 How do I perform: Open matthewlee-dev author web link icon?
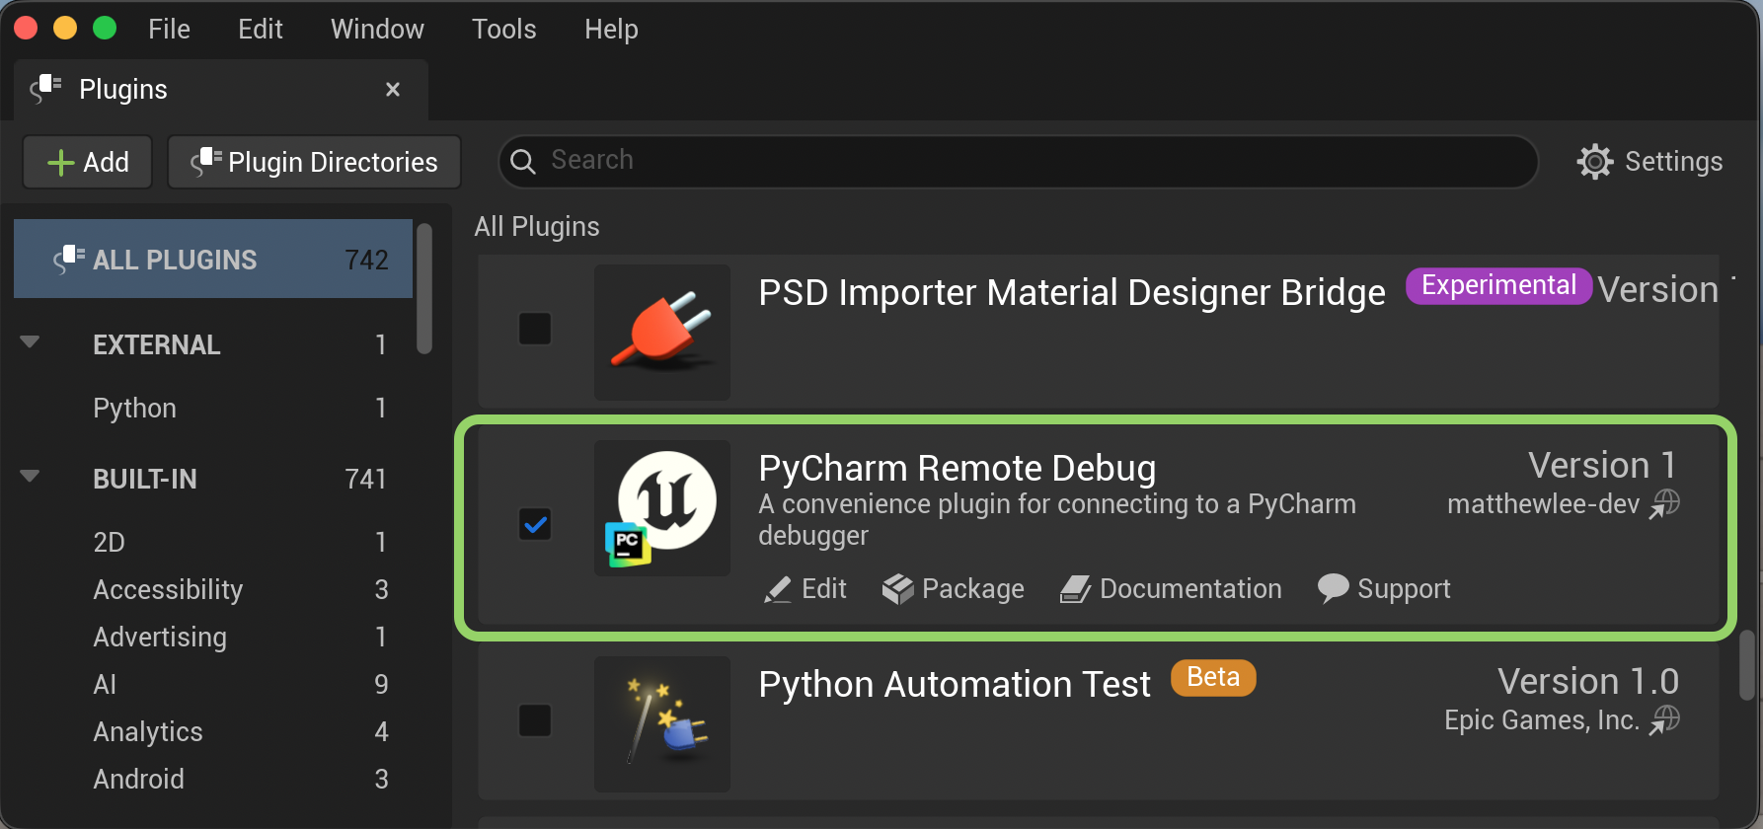(x=1665, y=503)
